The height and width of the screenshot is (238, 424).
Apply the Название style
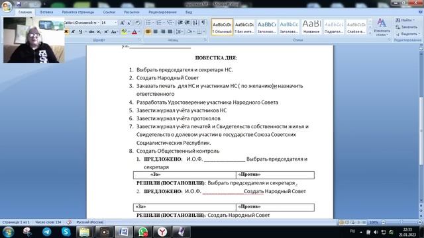pos(311,27)
